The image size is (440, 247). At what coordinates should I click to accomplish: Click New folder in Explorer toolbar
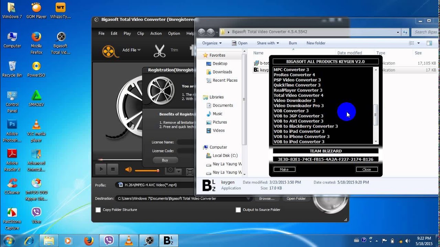tap(316, 43)
